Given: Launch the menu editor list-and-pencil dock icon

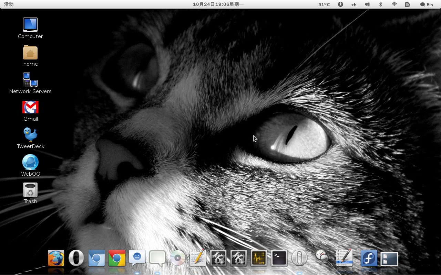Looking at the screenshot, I should [x=344, y=257].
